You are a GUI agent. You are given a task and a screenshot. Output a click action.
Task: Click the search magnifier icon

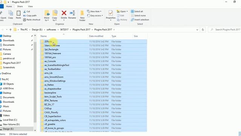[212, 29]
